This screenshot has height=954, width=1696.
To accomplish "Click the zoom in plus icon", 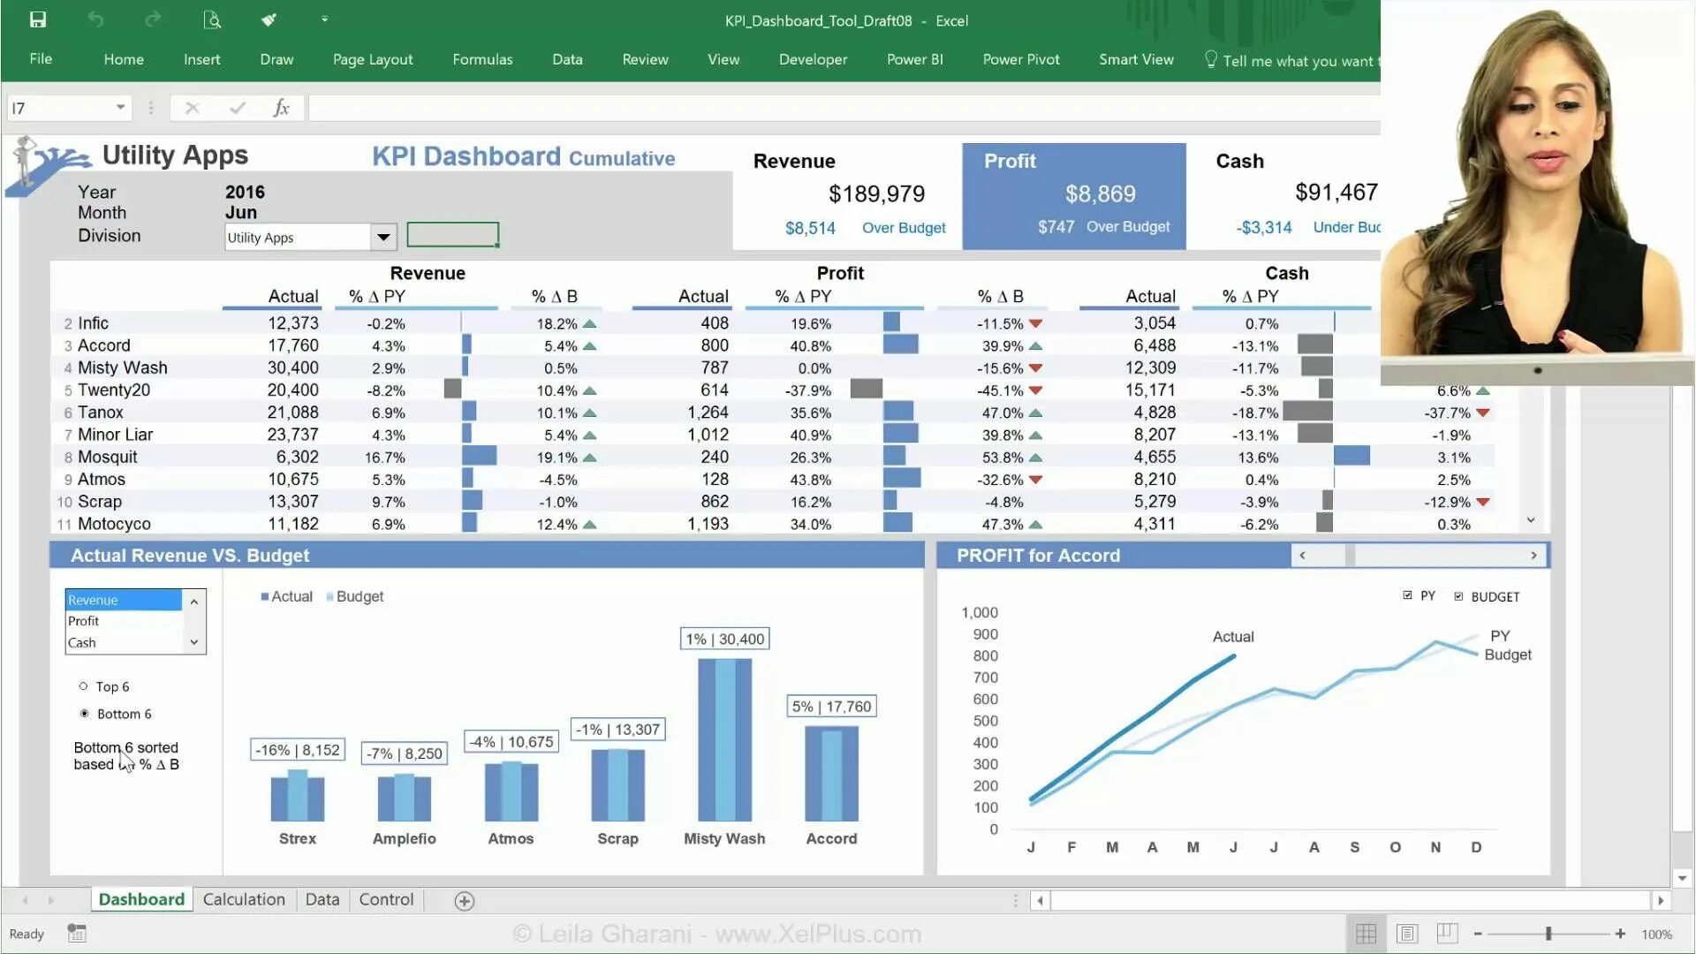I will (x=1620, y=934).
